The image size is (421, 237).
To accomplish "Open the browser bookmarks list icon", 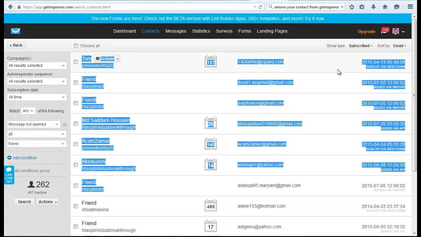I will coord(362,7).
